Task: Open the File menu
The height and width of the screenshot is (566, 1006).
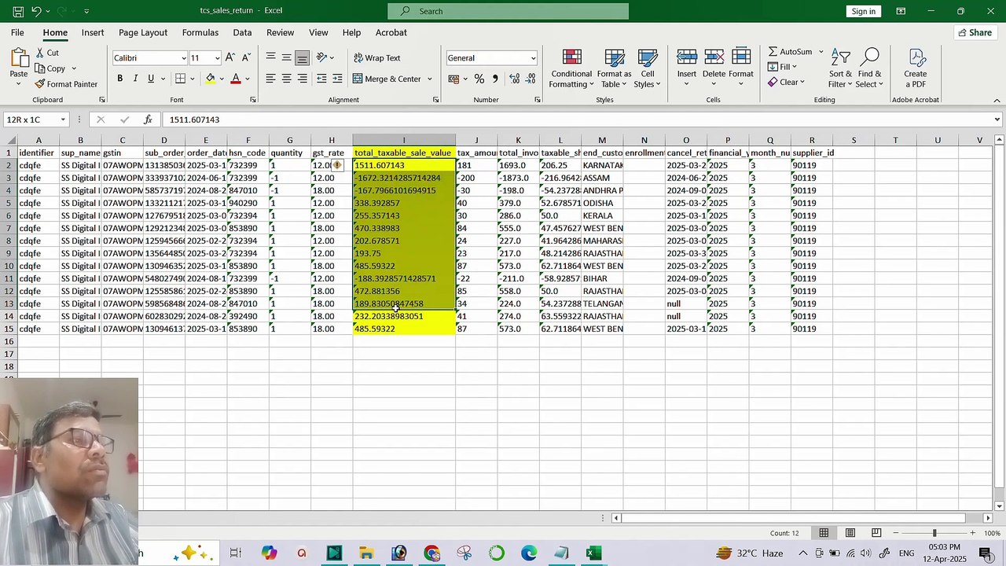Action: pos(17,33)
